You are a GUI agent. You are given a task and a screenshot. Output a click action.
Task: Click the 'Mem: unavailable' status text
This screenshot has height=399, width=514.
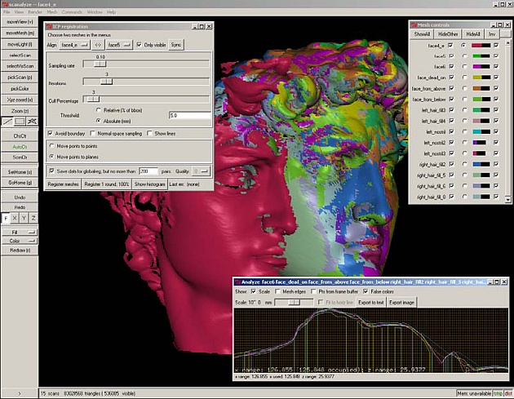click(474, 393)
